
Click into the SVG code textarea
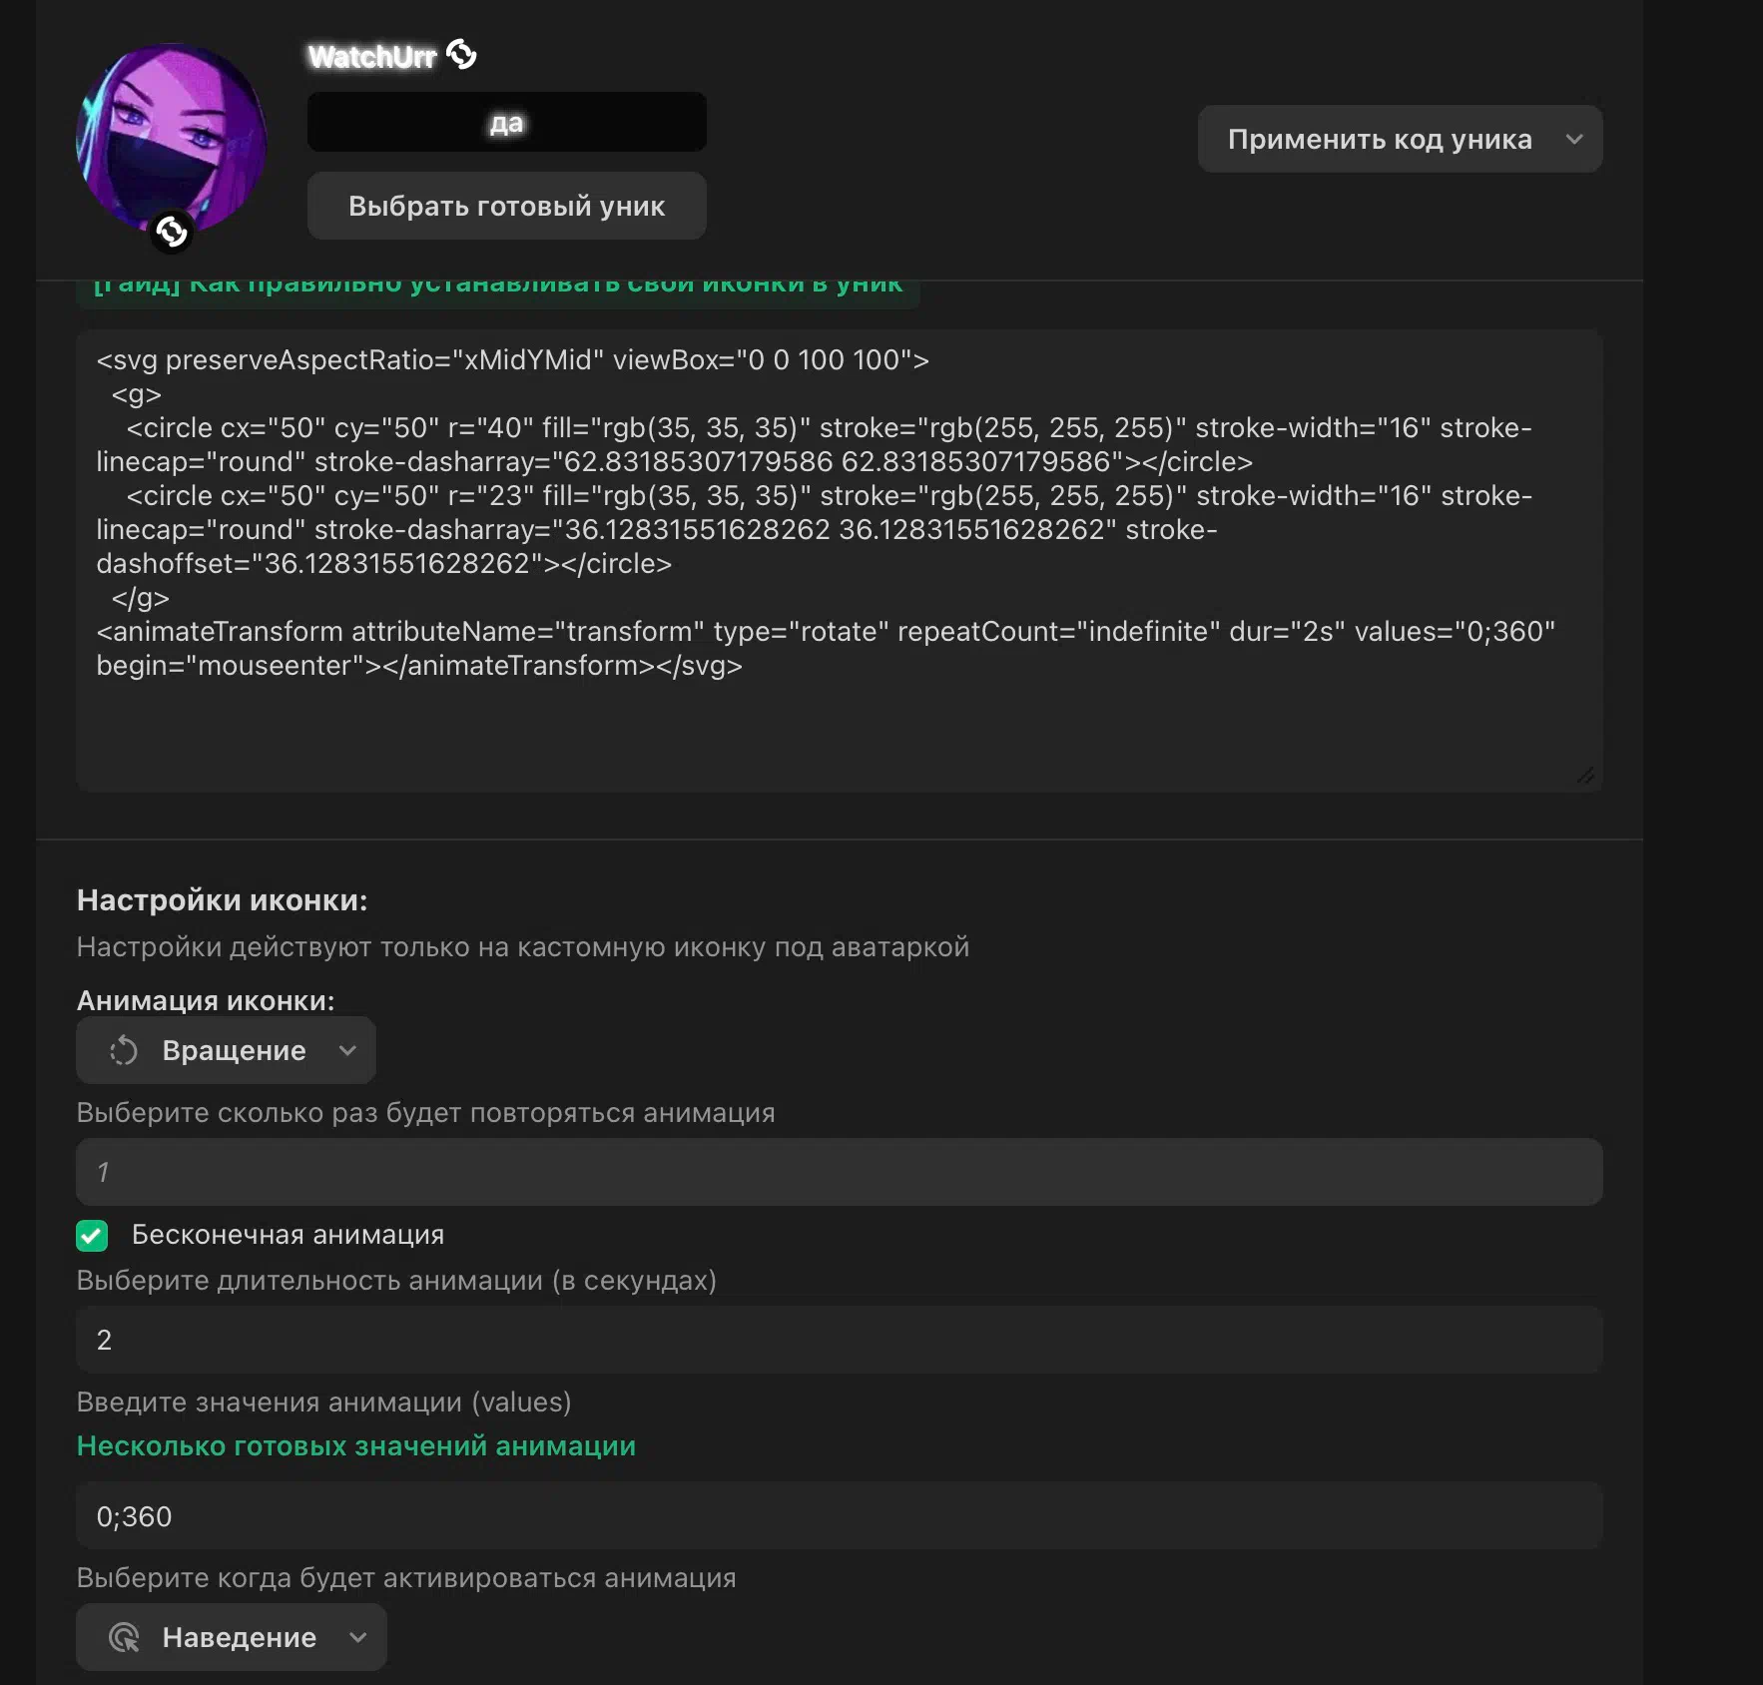840,560
